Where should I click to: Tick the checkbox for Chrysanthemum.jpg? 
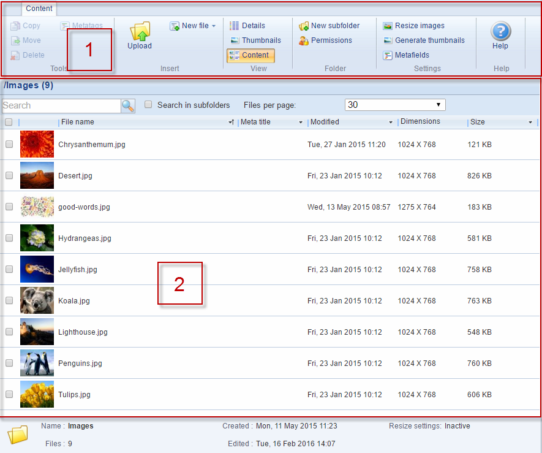[9, 145]
